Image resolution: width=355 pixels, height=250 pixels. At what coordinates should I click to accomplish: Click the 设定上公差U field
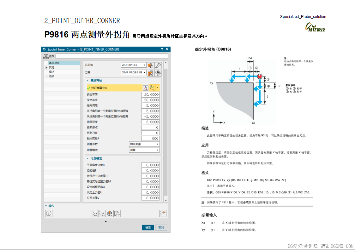[150, 192]
